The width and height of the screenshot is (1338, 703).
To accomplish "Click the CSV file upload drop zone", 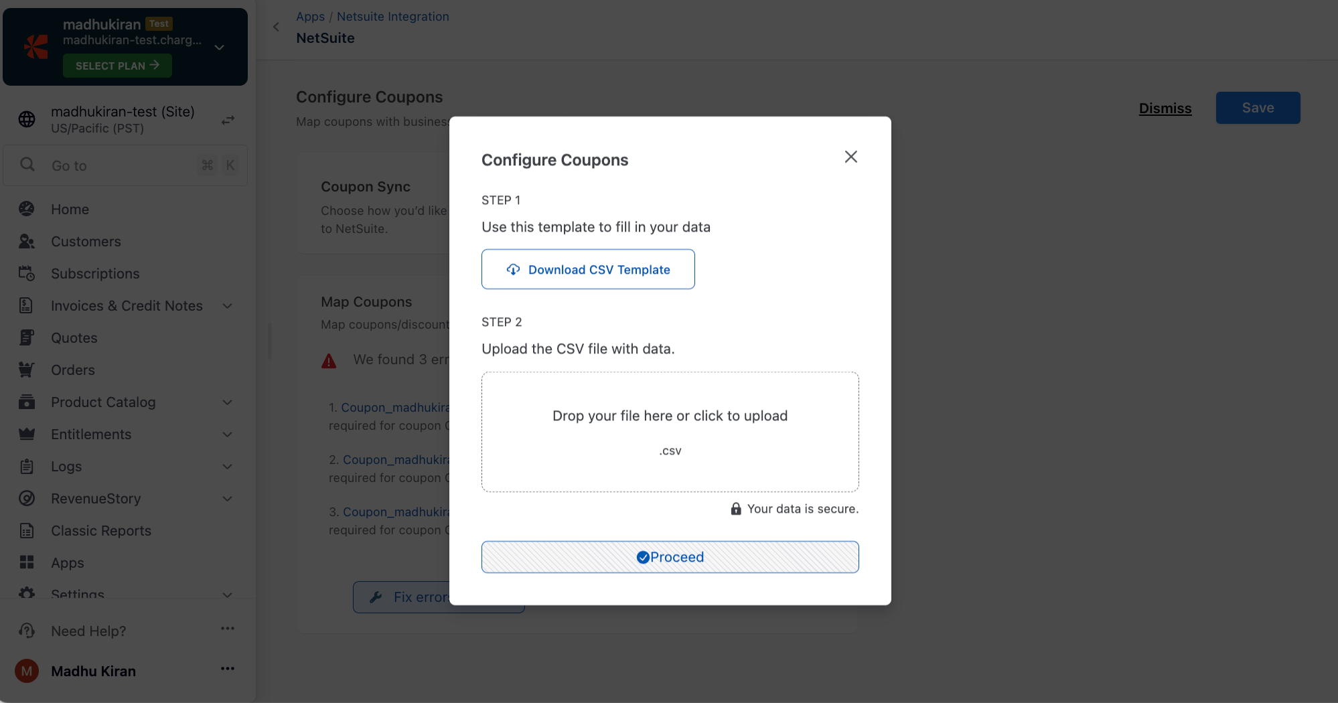I will click(x=670, y=432).
